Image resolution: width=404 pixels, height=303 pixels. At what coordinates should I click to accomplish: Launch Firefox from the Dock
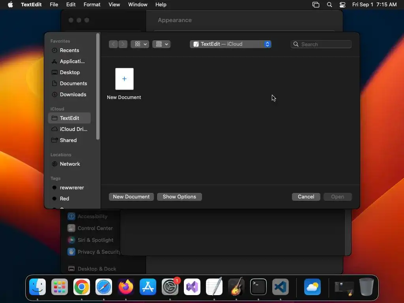(x=126, y=287)
